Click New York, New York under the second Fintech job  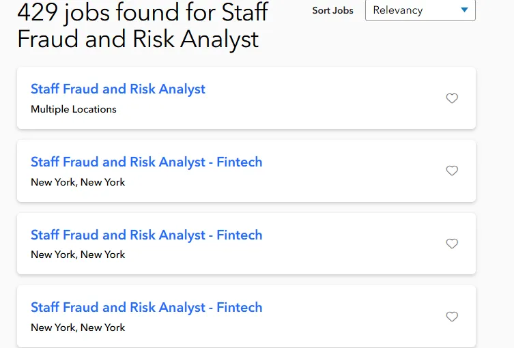pyautogui.click(x=78, y=255)
